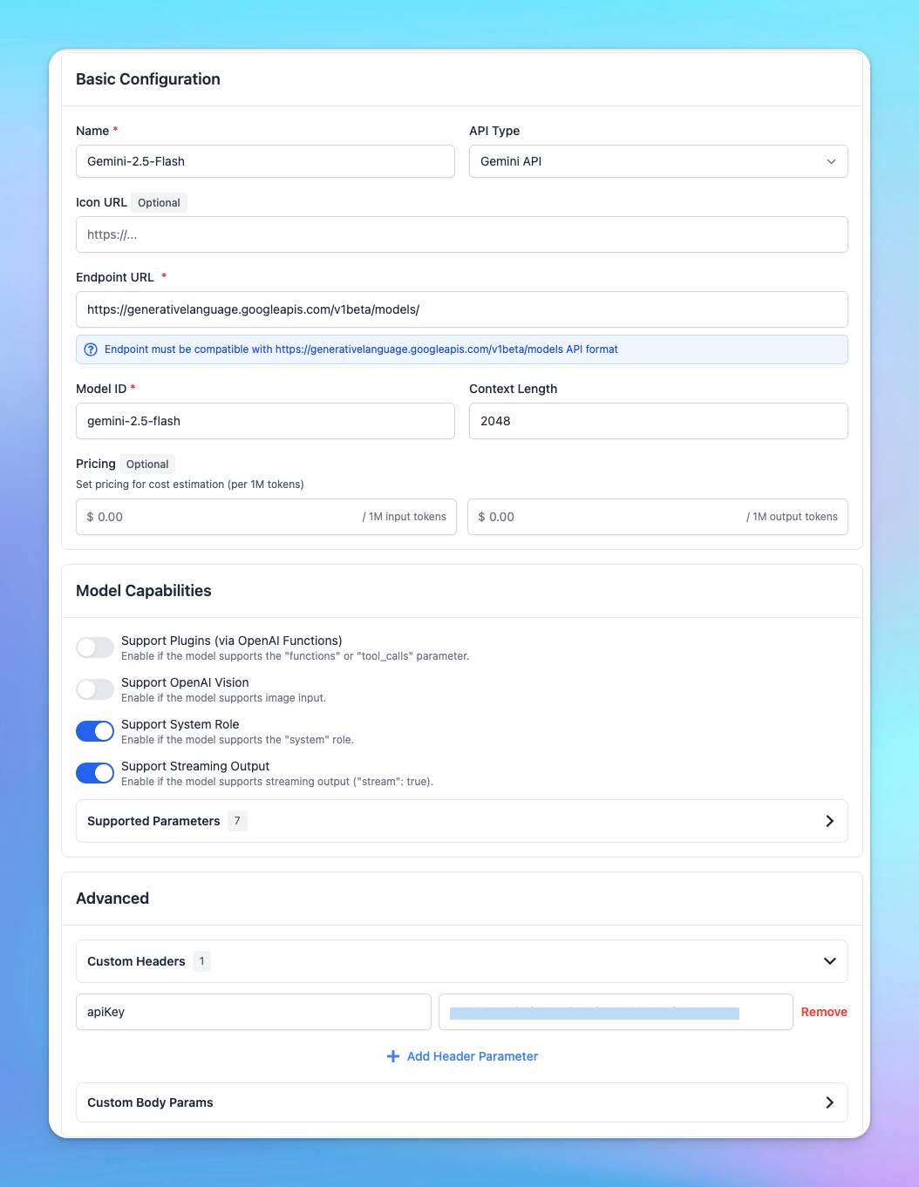Disable Support System Role toggle
This screenshot has width=919, height=1187.
pyautogui.click(x=95, y=731)
